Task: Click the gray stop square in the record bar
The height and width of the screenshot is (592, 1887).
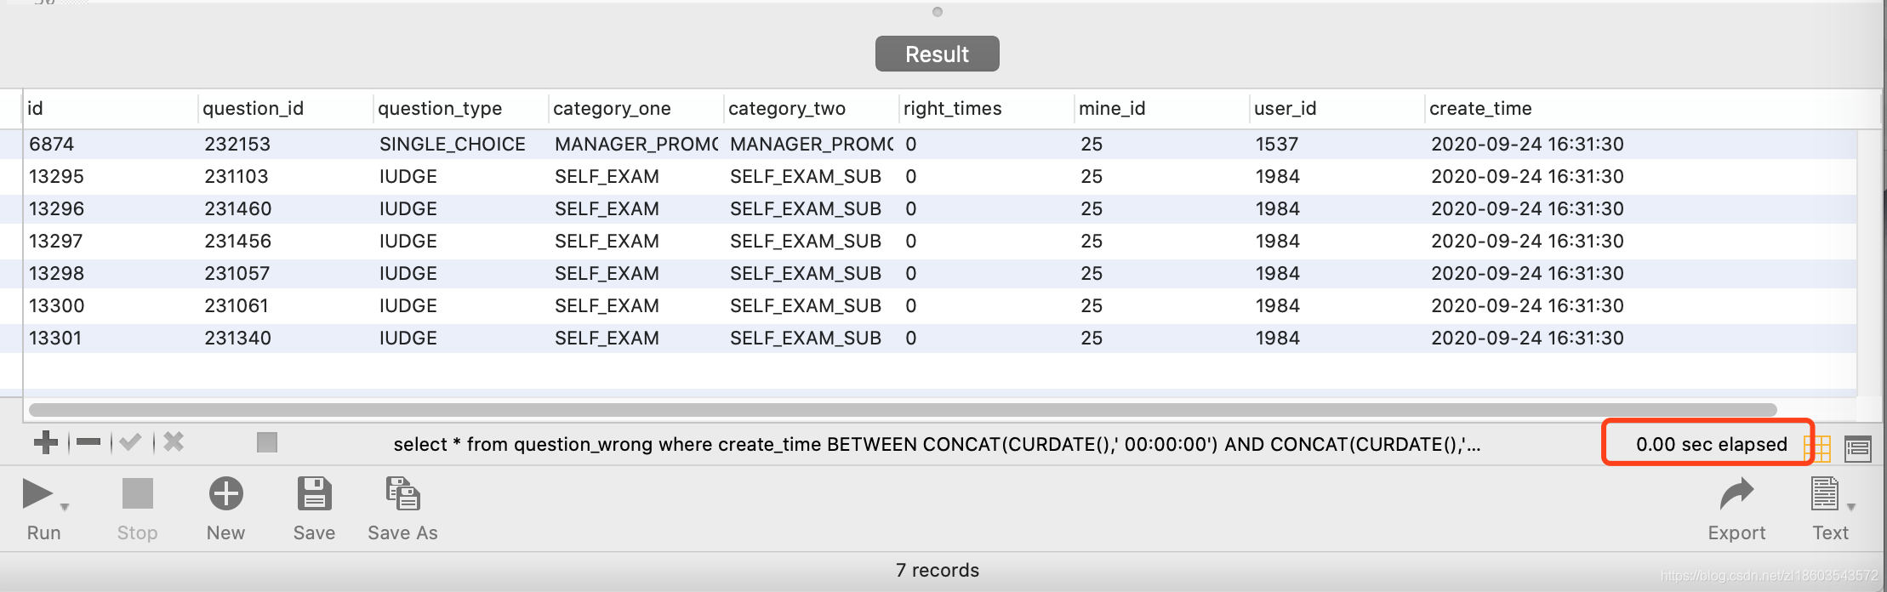Action: tap(267, 442)
